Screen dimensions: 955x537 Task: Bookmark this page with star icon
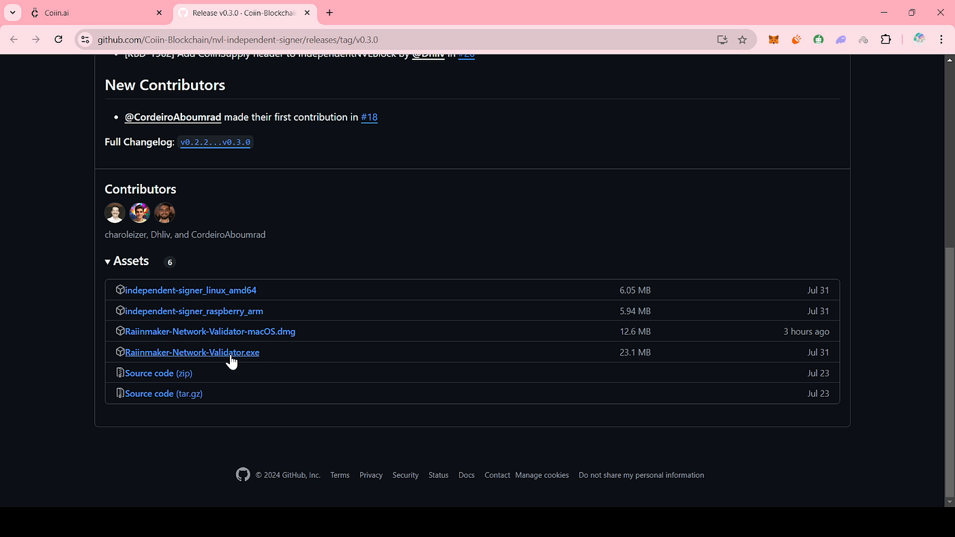pos(742,40)
